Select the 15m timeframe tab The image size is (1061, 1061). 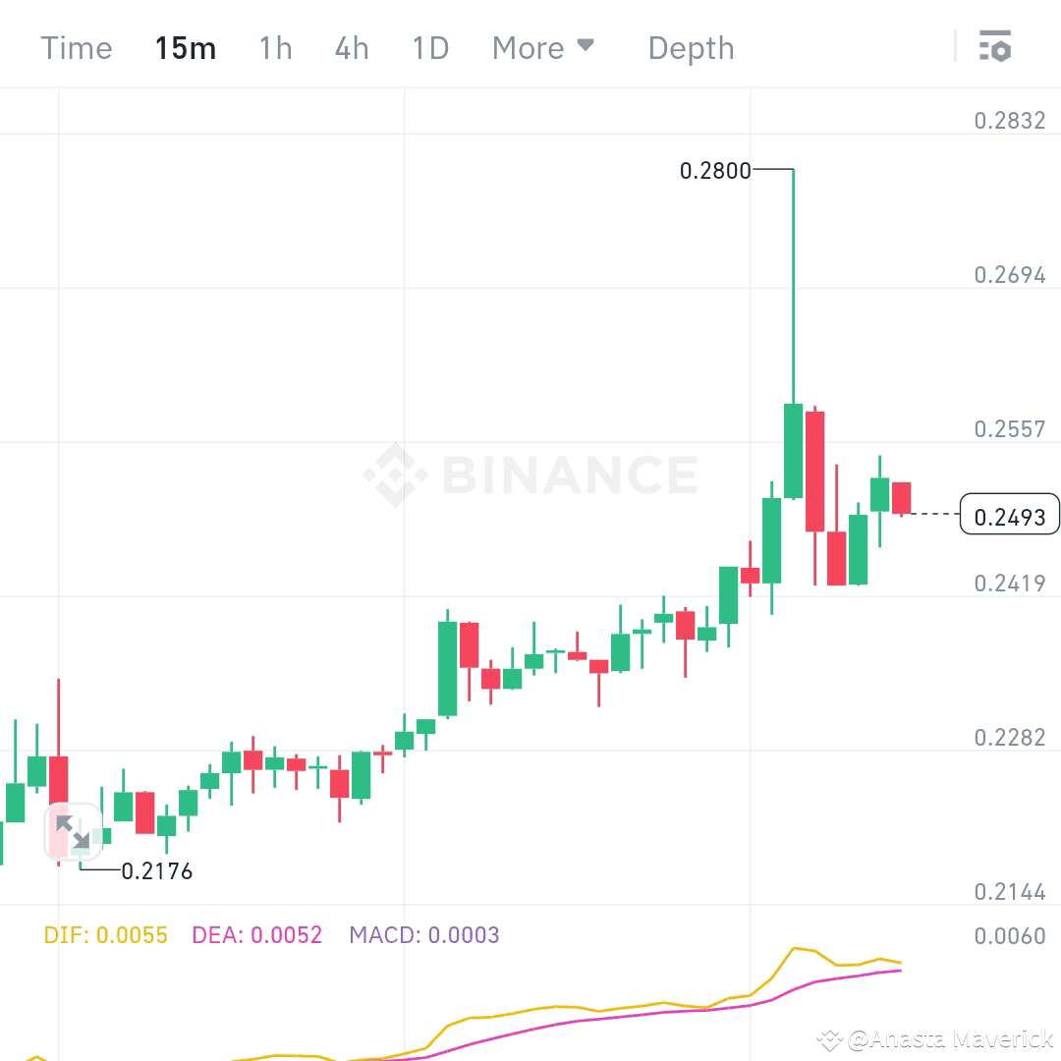coord(186,46)
